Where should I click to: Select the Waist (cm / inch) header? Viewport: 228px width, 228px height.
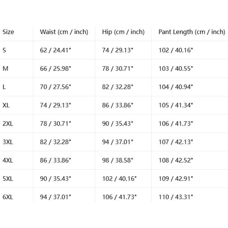point(64,32)
